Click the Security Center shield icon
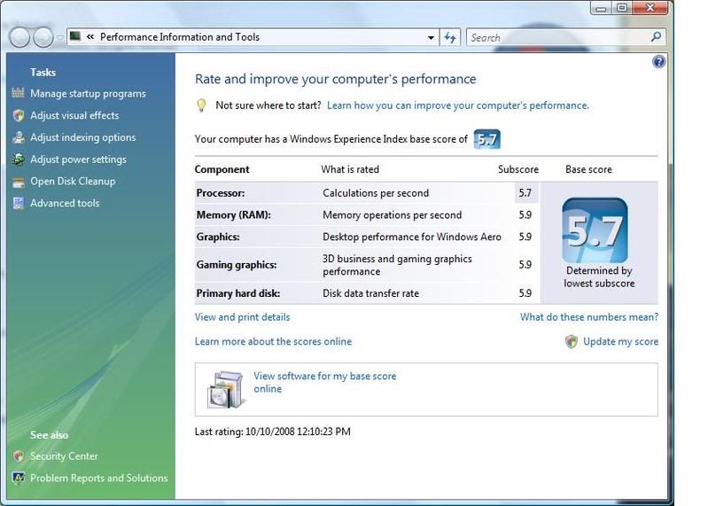This screenshot has width=708, height=506. [19, 456]
